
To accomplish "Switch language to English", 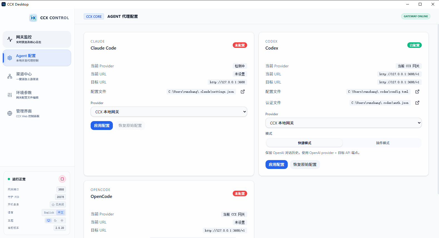I will pyautogui.click(x=49, y=213).
